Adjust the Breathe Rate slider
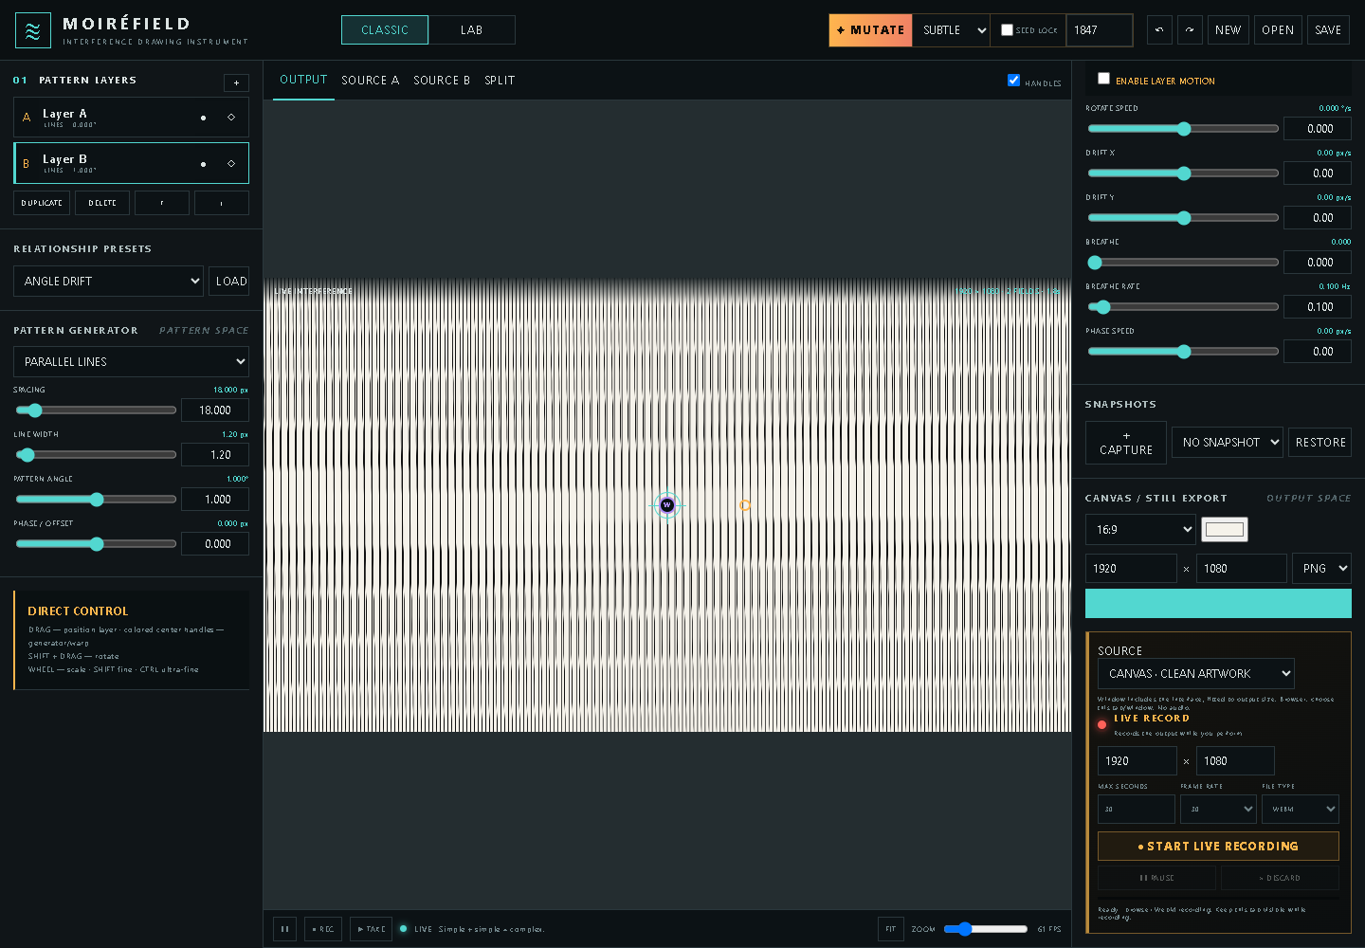 1183,307
